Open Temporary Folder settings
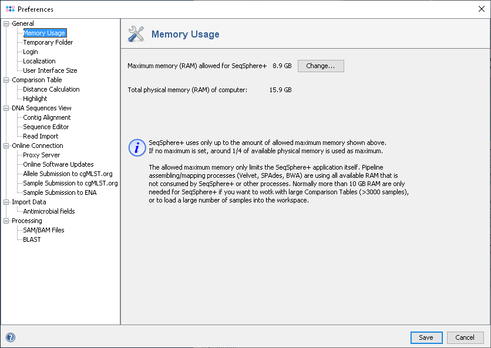The width and height of the screenshot is (491, 348). [48, 42]
